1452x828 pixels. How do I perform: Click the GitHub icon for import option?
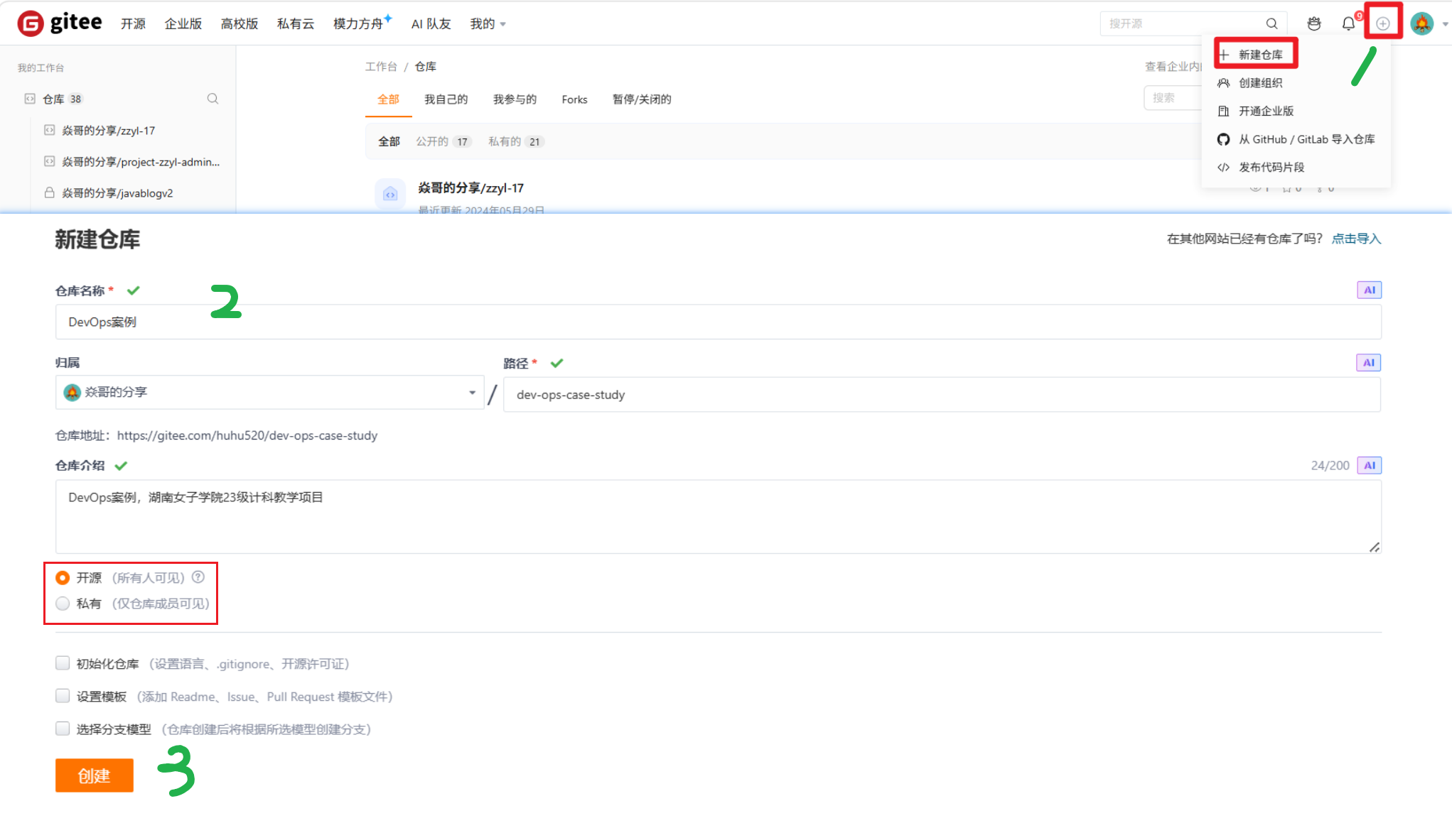(x=1223, y=139)
